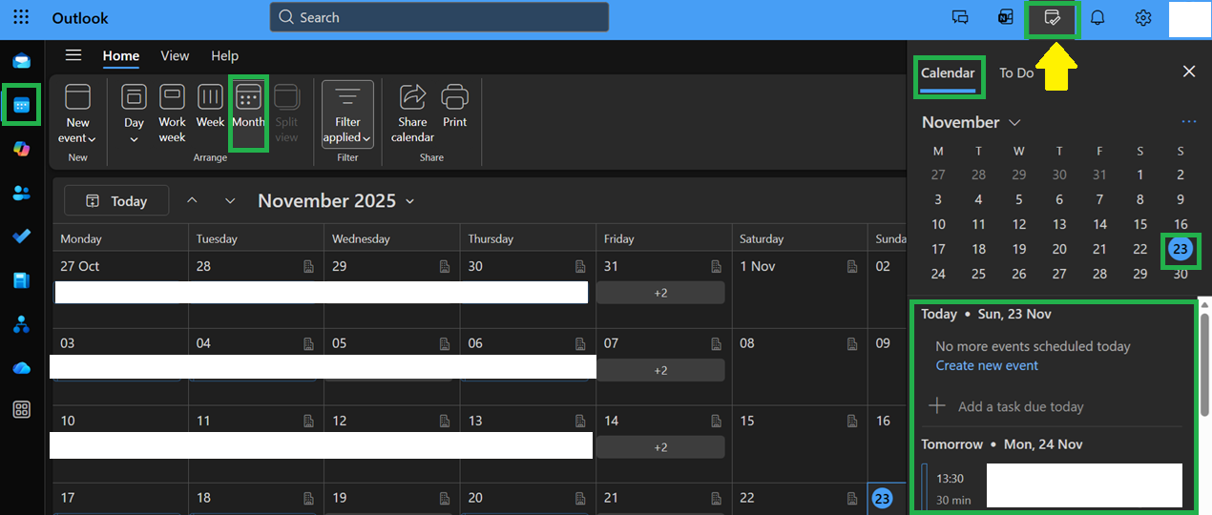
Task: Open Mail in the left sidebar
Action: click(21, 61)
